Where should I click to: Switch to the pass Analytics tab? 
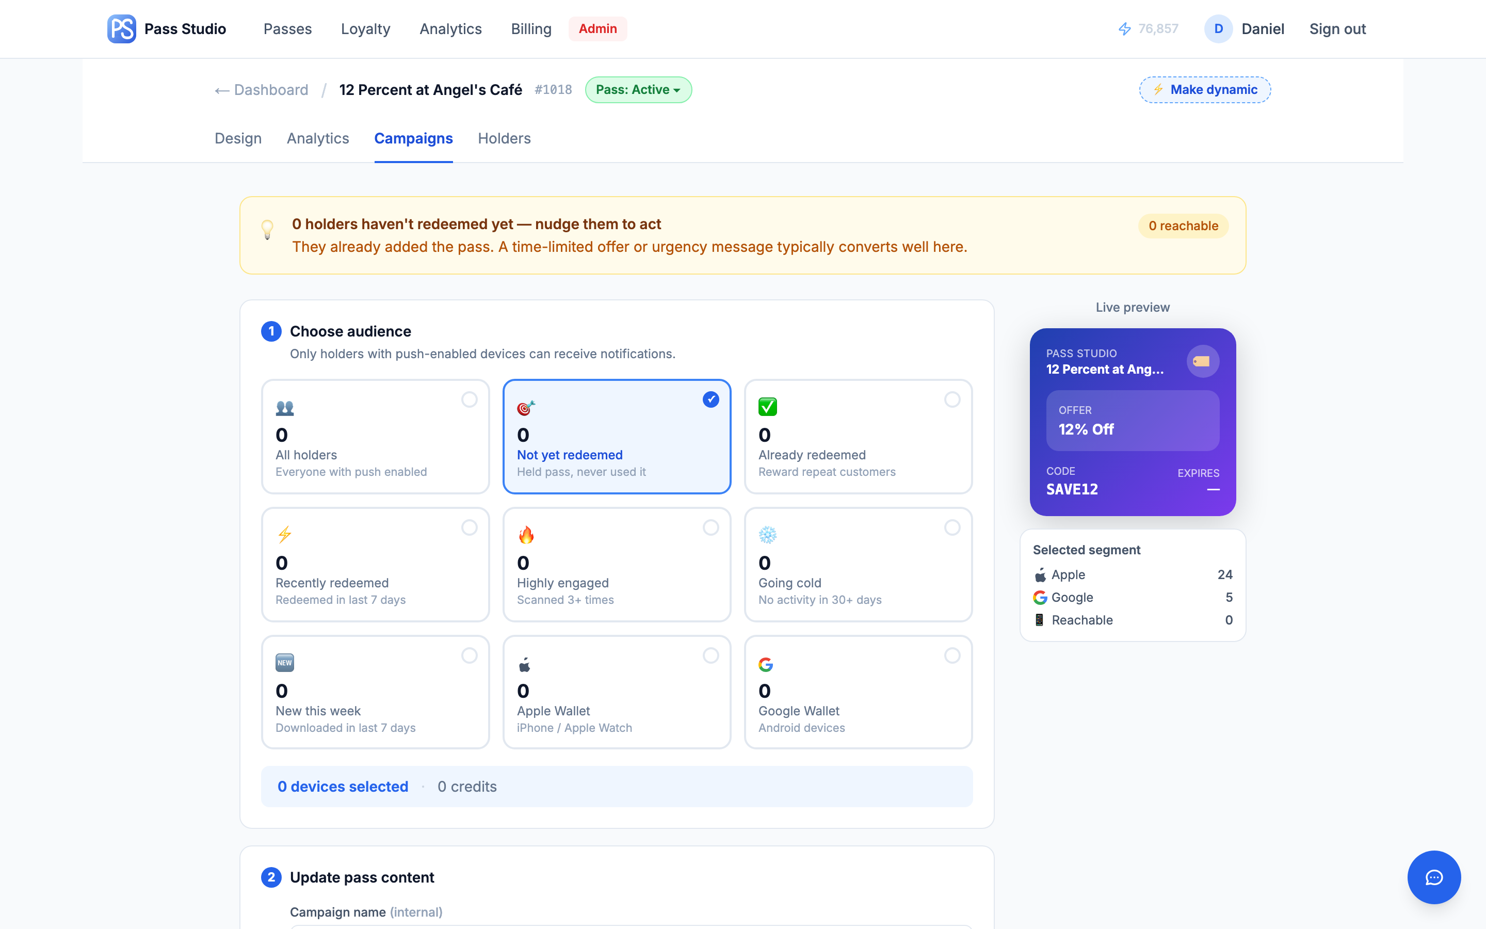point(317,138)
